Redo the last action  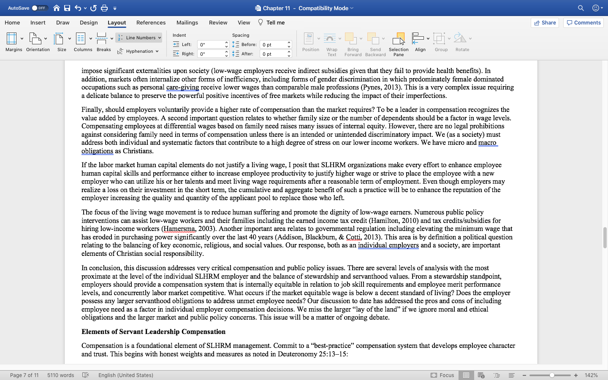point(93,8)
